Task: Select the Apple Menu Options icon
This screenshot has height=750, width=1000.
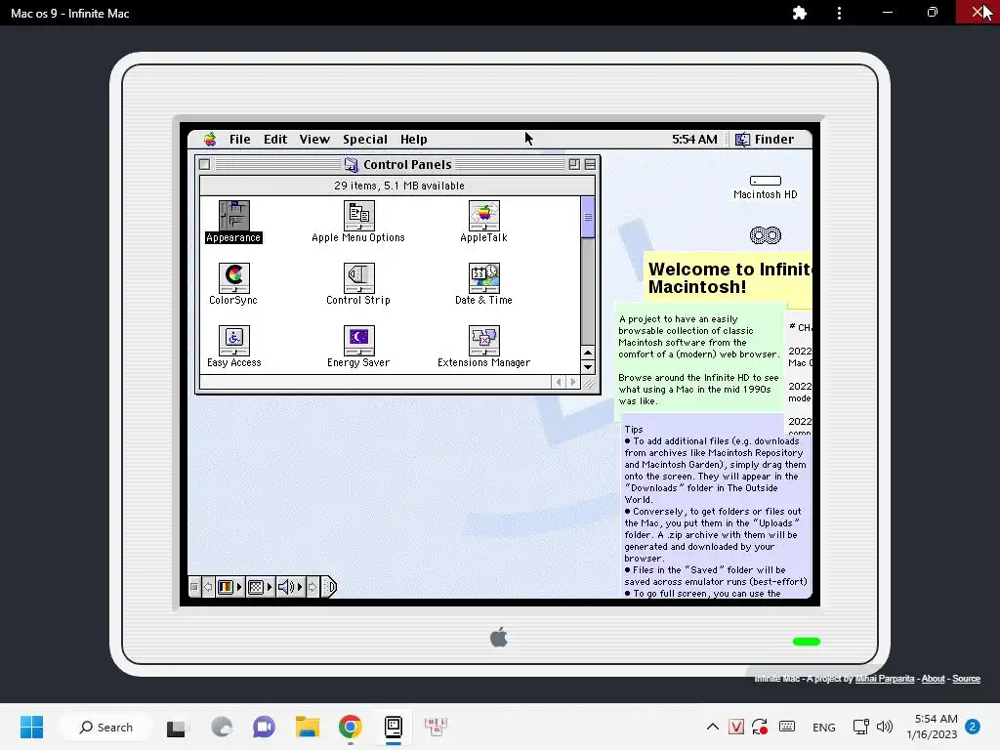Action: [x=359, y=216]
